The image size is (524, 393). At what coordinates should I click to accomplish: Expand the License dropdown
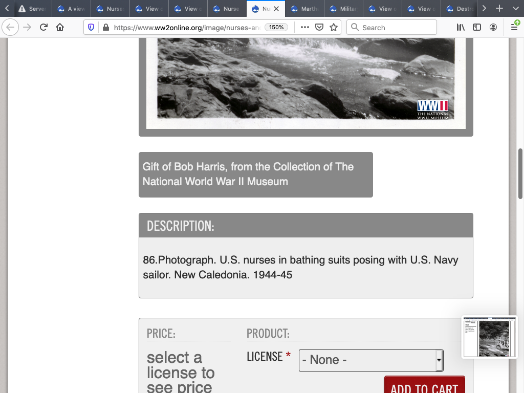371,360
